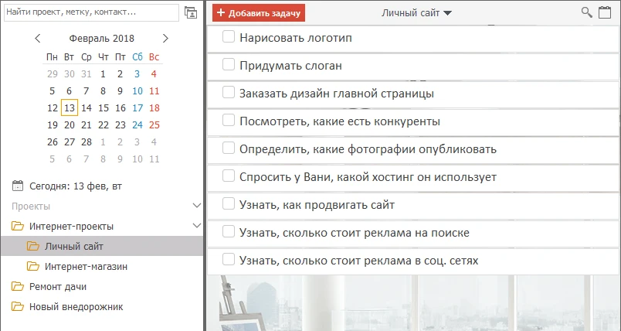Open the Ремонт дачи project
This screenshot has height=331, width=621.
pyautogui.click(x=58, y=287)
